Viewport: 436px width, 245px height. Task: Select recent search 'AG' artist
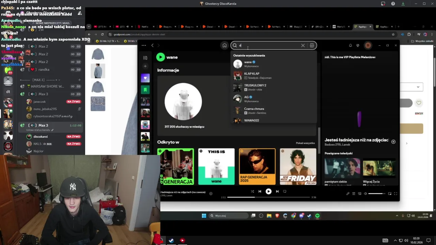pos(274,99)
